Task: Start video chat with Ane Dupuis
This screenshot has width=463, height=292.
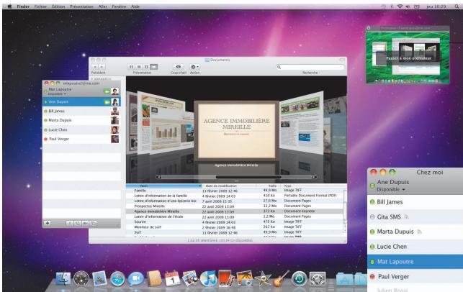Action: point(107,102)
